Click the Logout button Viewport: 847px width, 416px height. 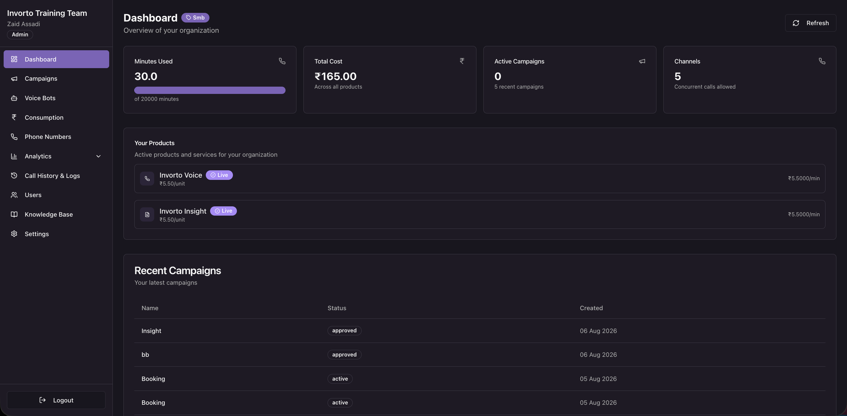[56, 400]
